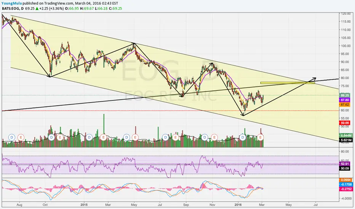This screenshot has height=209, width=355.
Task: Click the blue -0.1758 MACD label
Action: tap(346, 184)
